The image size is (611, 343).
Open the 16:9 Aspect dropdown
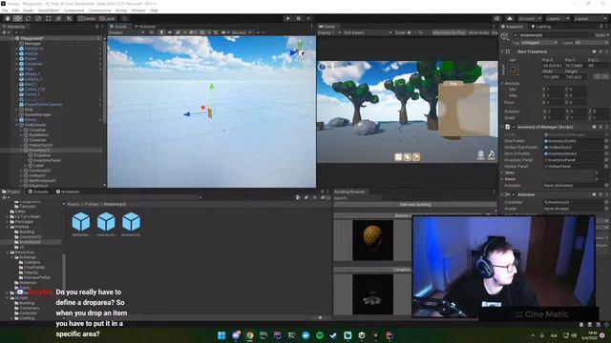tap(367, 32)
